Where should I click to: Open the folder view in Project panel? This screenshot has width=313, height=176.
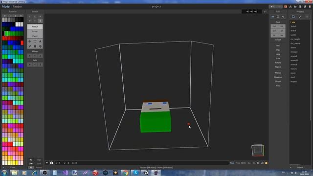(293, 17)
